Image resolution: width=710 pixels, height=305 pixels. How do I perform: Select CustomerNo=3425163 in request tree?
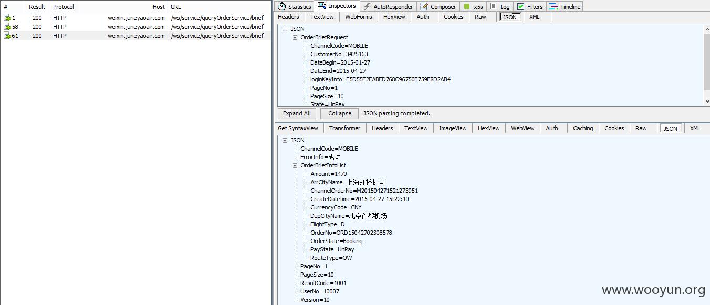click(x=339, y=54)
